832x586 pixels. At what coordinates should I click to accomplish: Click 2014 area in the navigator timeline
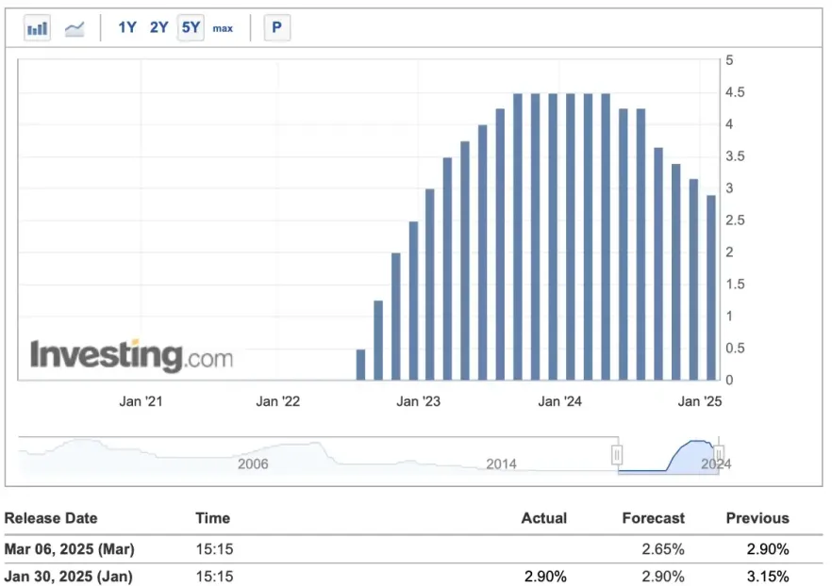pos(501,464)
